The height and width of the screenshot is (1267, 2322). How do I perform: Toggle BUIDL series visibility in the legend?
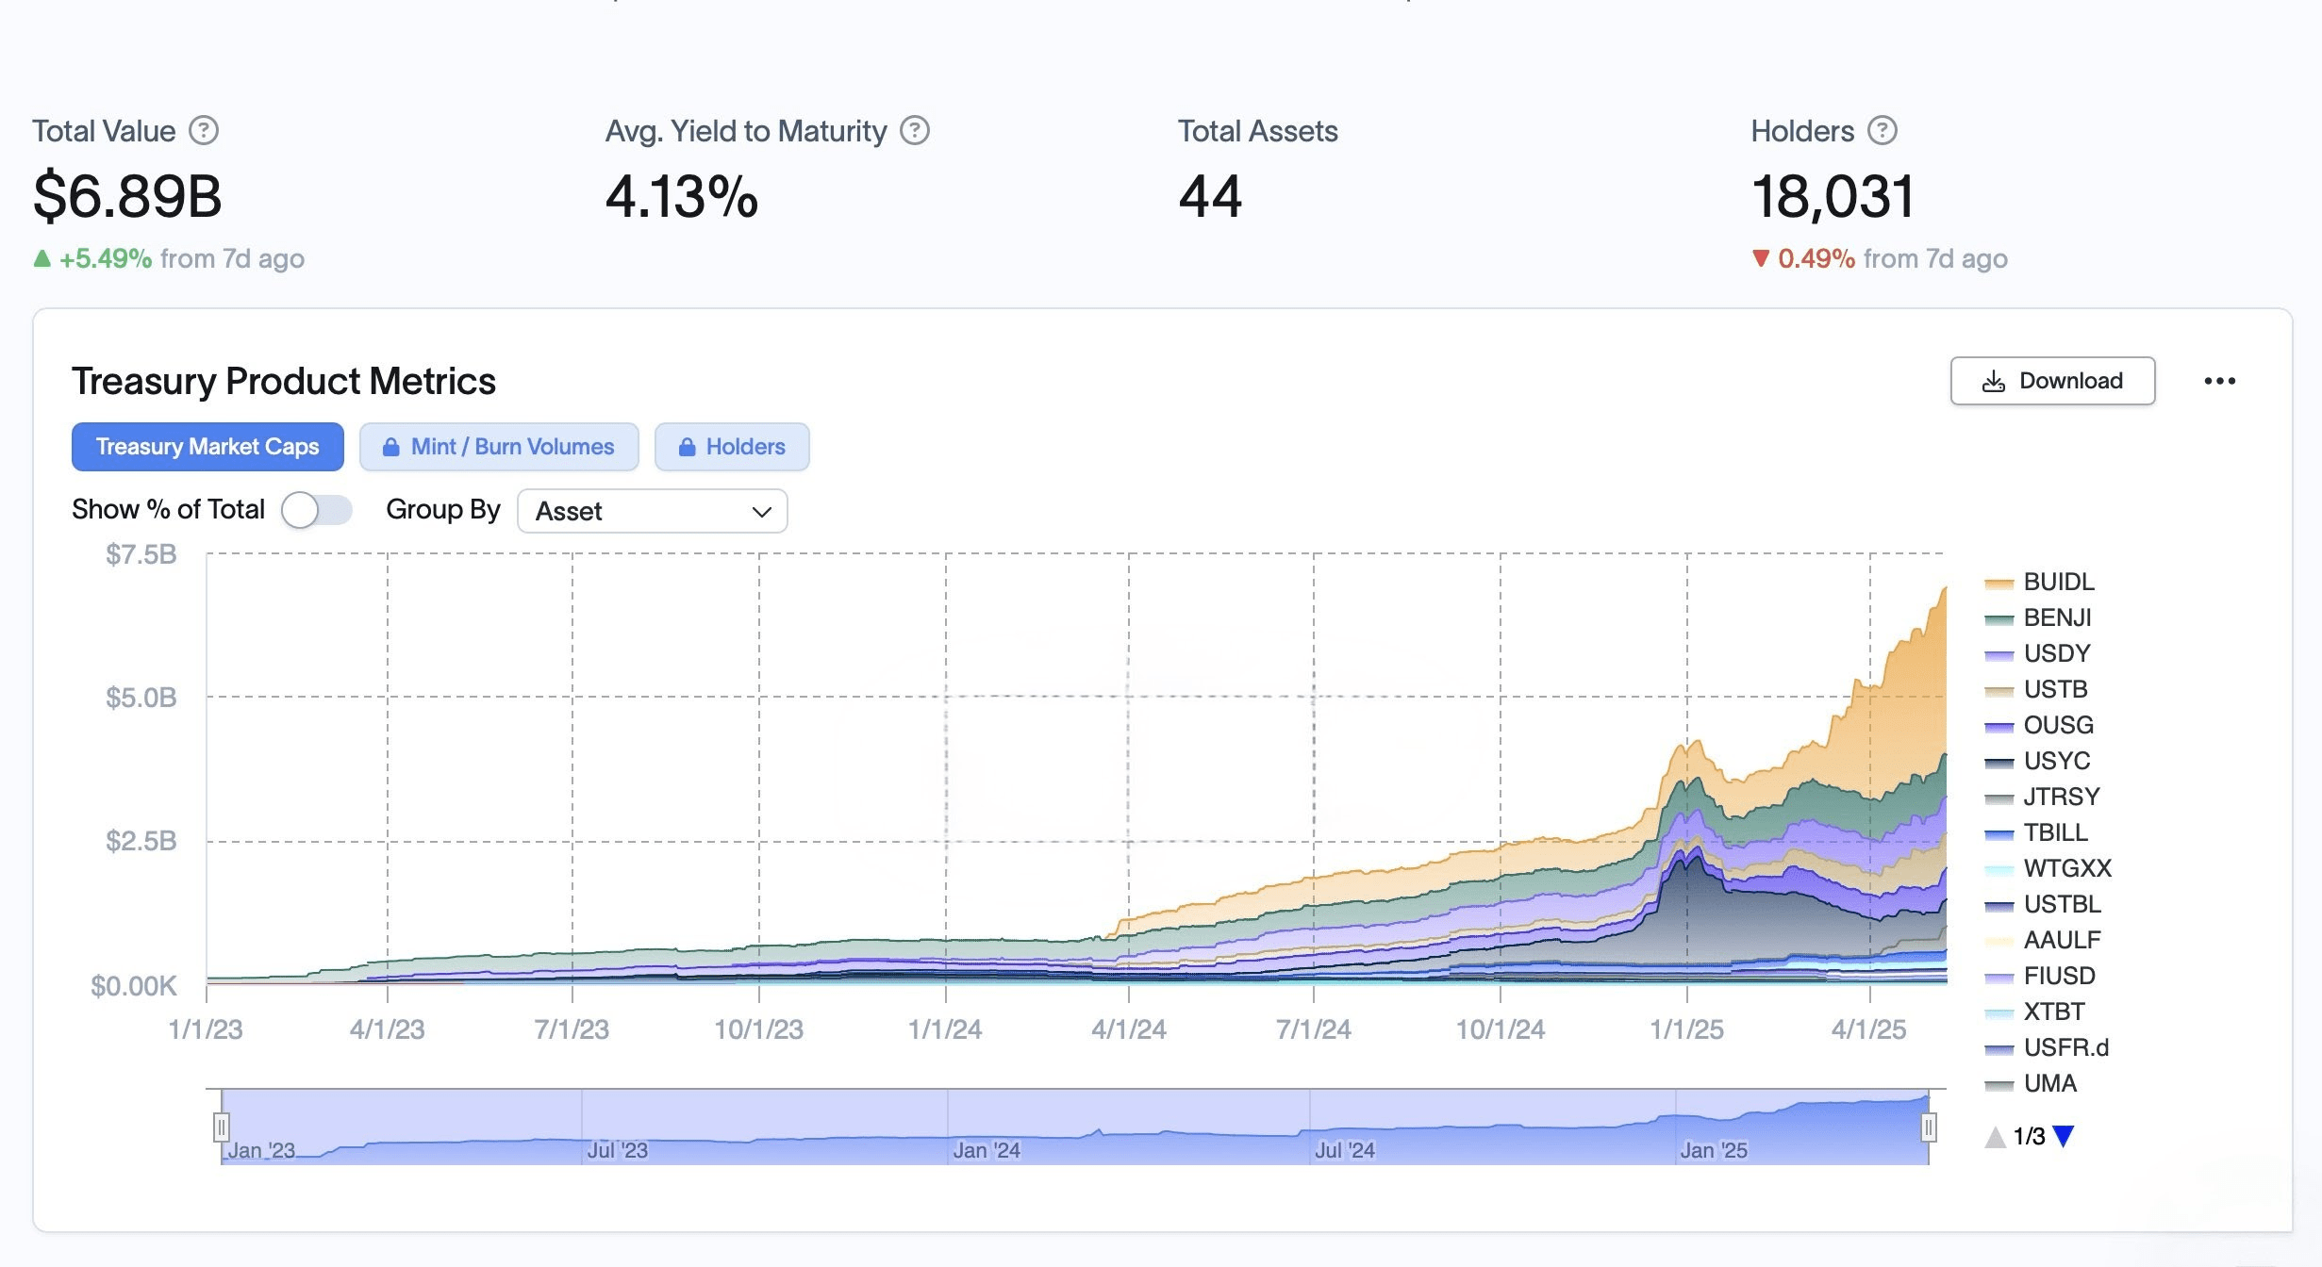[x=2058, y=582]
